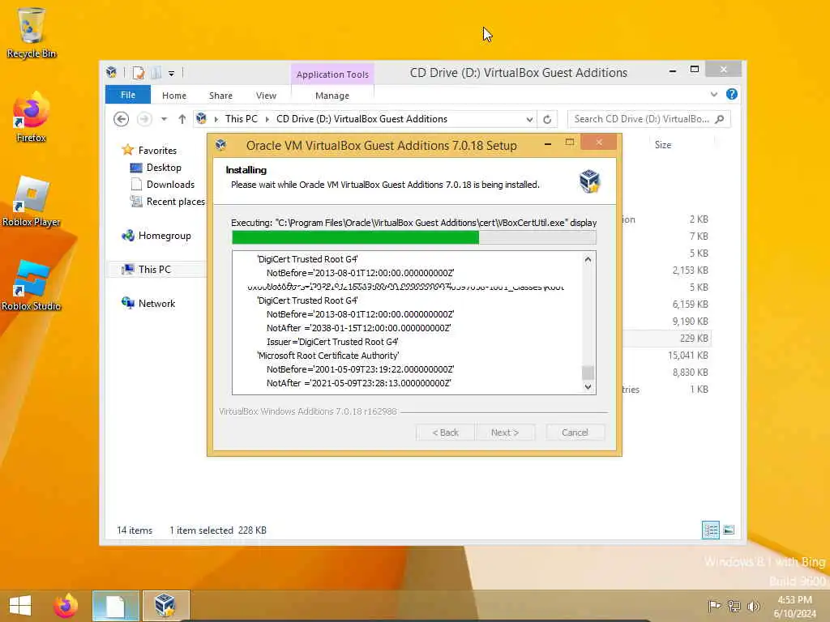
Task: Show the taskbar clock and date
Action: point(794,607)
